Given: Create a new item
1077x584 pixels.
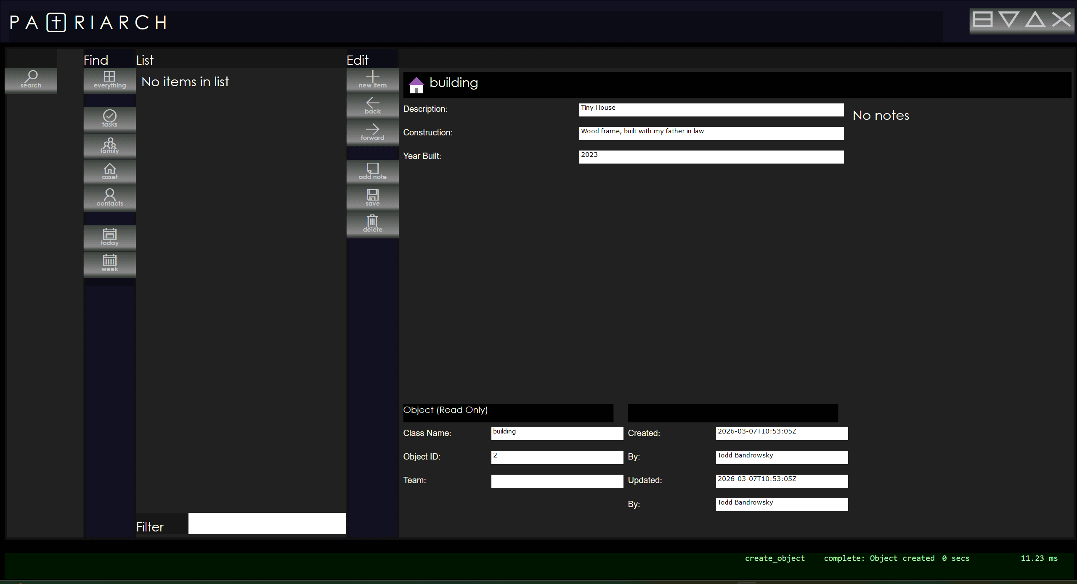Looking at the screenshot, I should tap(372, 79).
